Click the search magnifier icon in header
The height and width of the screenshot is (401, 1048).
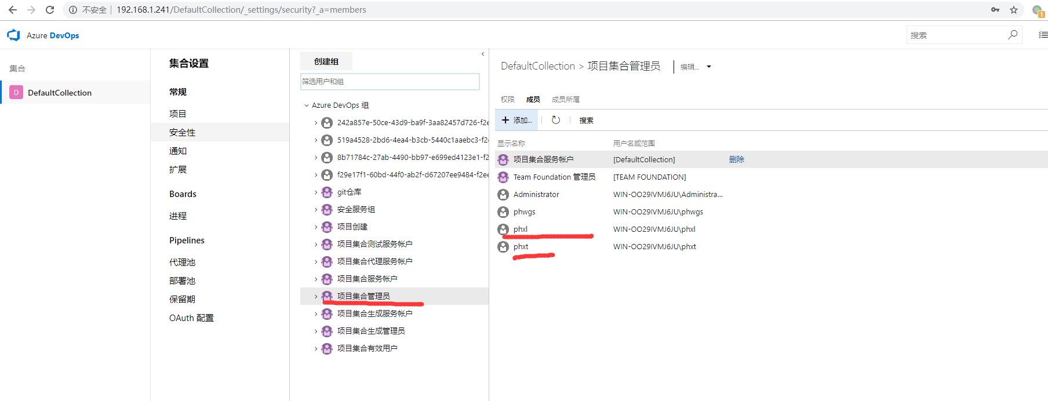pos(1012,35)
